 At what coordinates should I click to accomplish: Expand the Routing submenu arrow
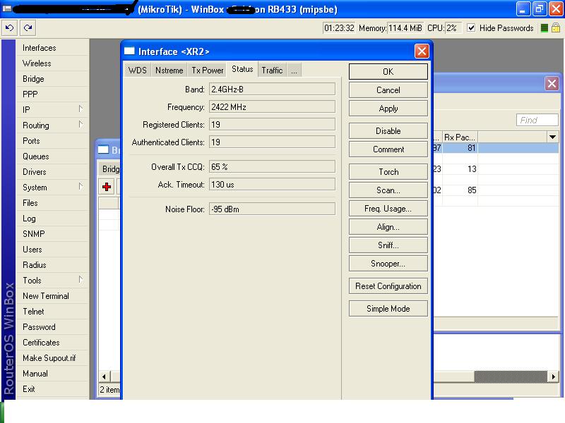coord(81,125)
